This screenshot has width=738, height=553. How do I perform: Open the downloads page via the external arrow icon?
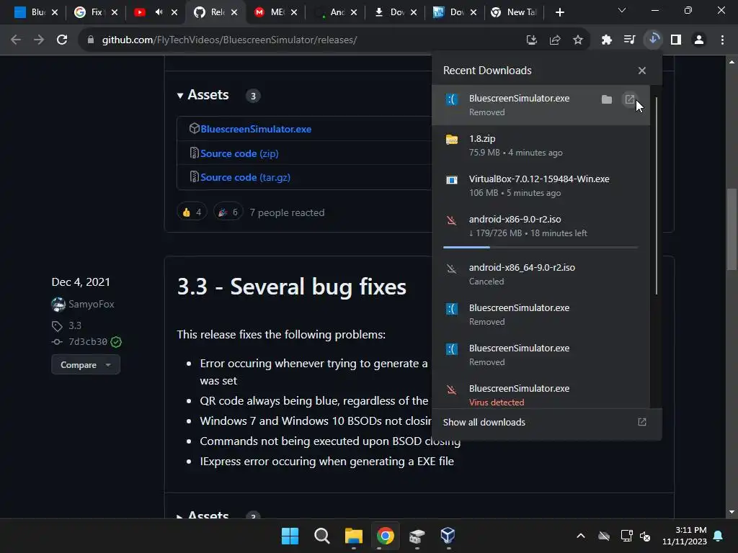click(642, 422)
